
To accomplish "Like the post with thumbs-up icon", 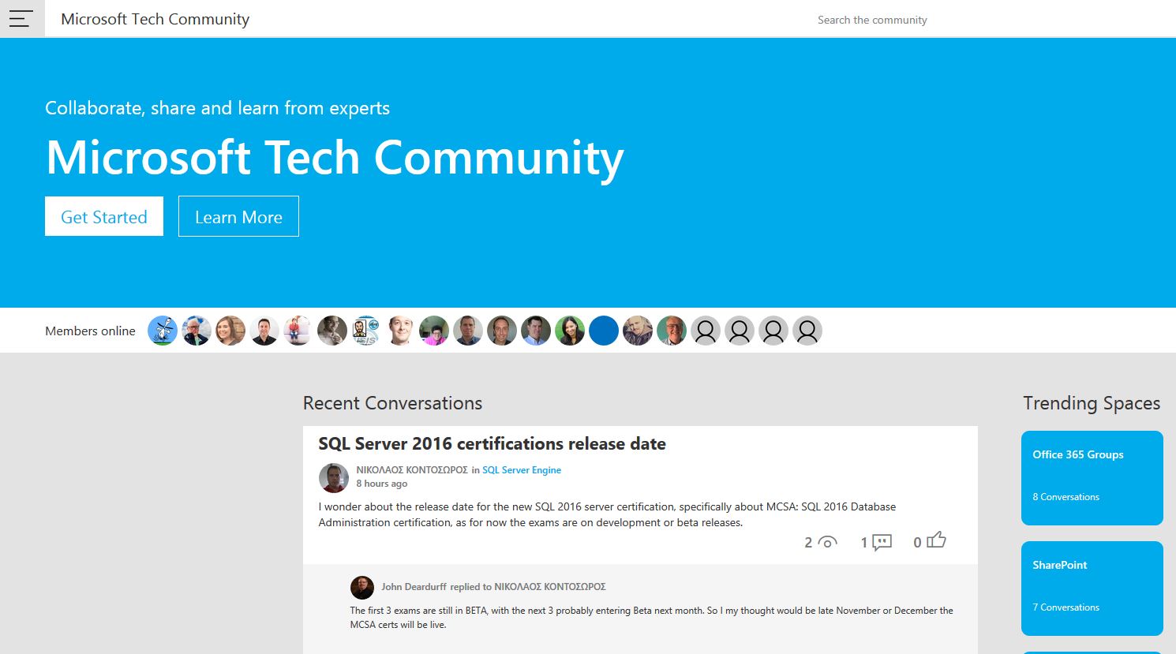I will tap(936, 540).
